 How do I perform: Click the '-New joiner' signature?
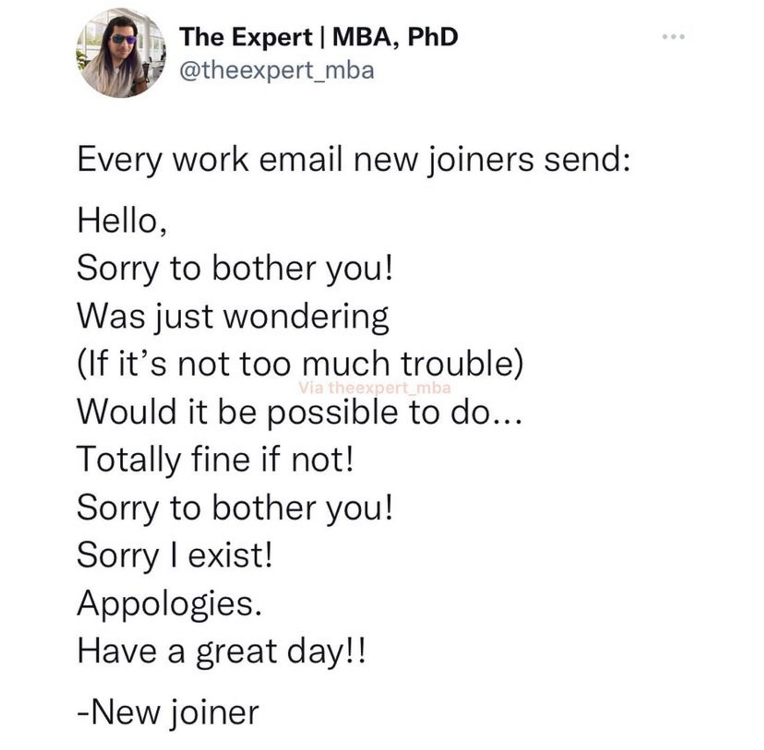pos(168,712)
